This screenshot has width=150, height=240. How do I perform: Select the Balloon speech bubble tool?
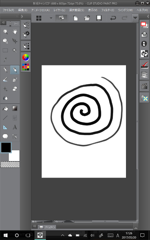click(x=5, y=136)
